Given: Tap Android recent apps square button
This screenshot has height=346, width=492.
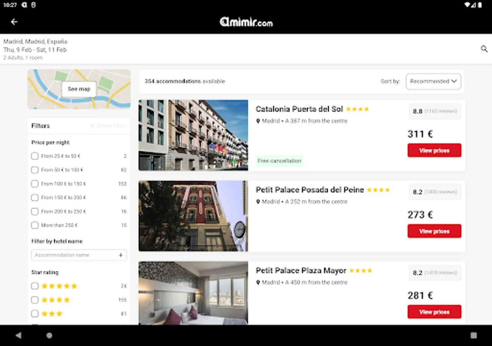Looking at the screenshot, I should click(x=474, y=335).
